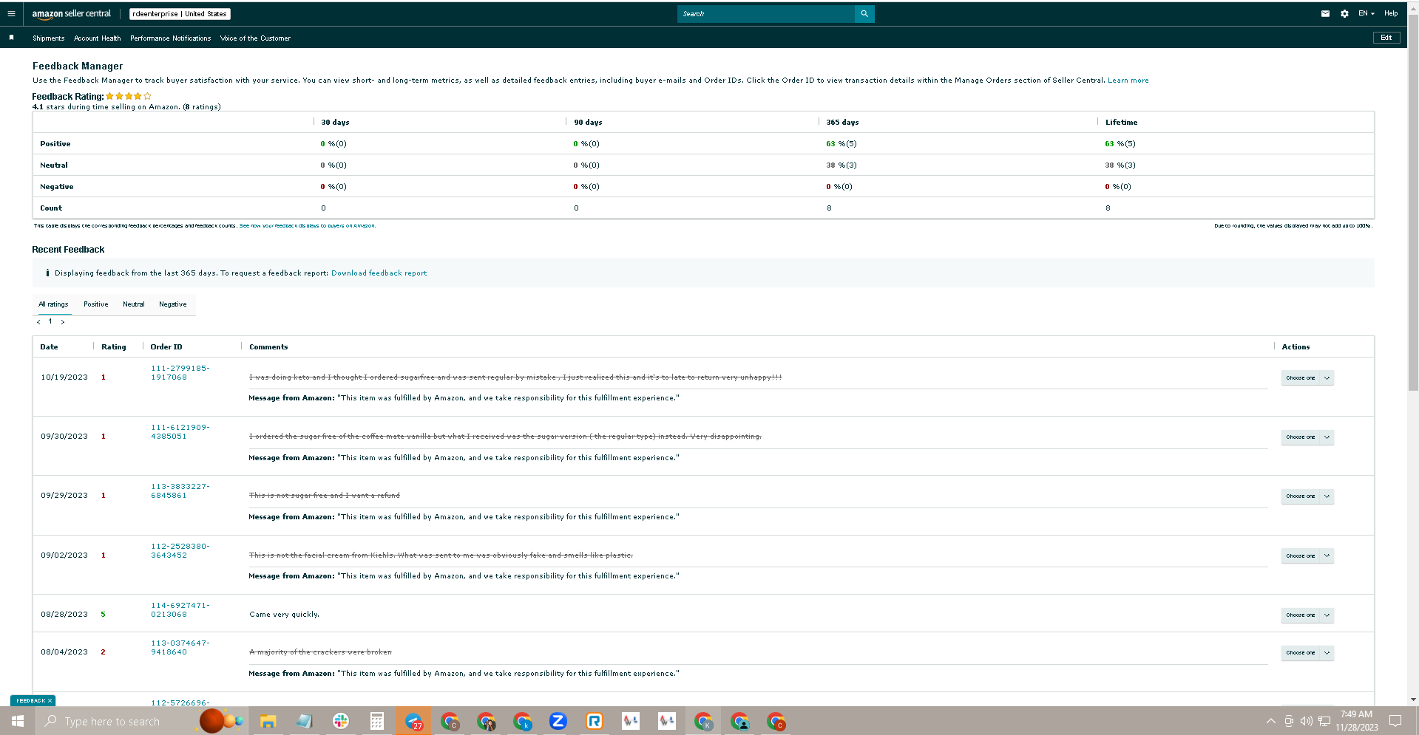The width and height of the screenshot is (1419, 735).
Task: Open Choose one dropdown for 09/29/2023 feedback
Action: pyautogui.click(x=1307, y=496)
